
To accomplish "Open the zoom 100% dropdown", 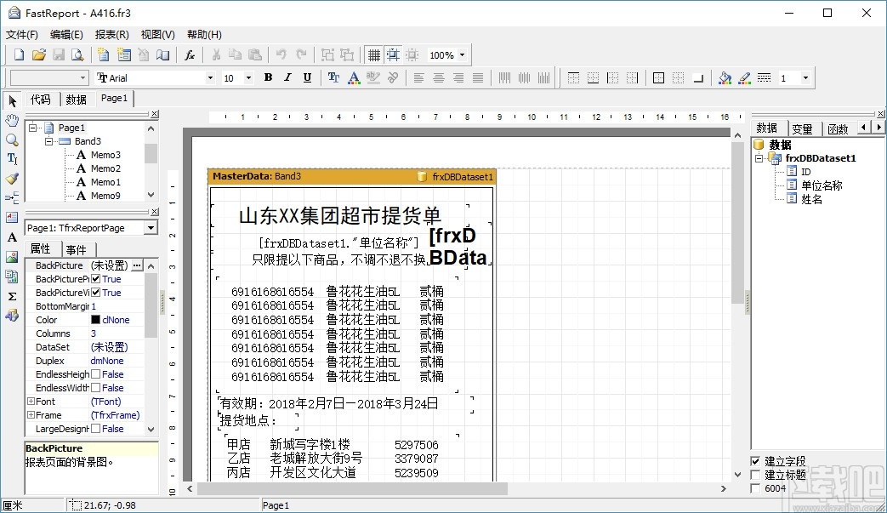I will [463, 55].
